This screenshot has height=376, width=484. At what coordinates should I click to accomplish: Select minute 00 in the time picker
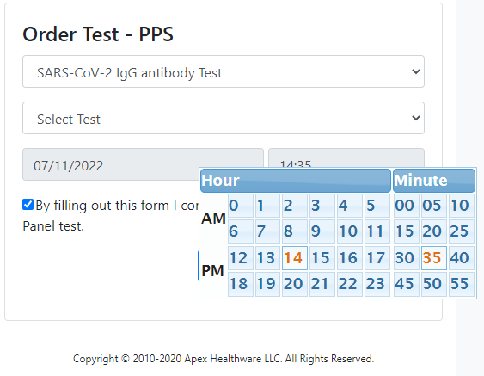406,206
